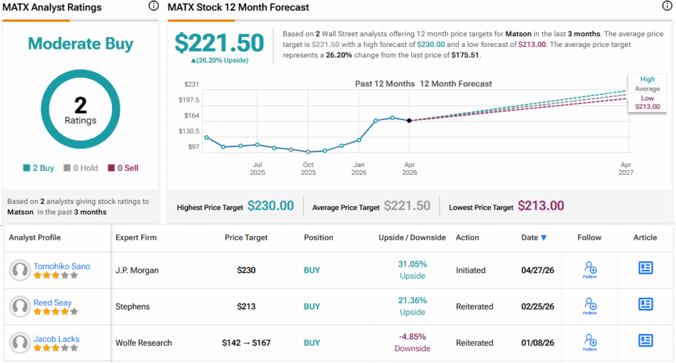Open Tomohiko Sano analyst profile

(x=61, y=267)
